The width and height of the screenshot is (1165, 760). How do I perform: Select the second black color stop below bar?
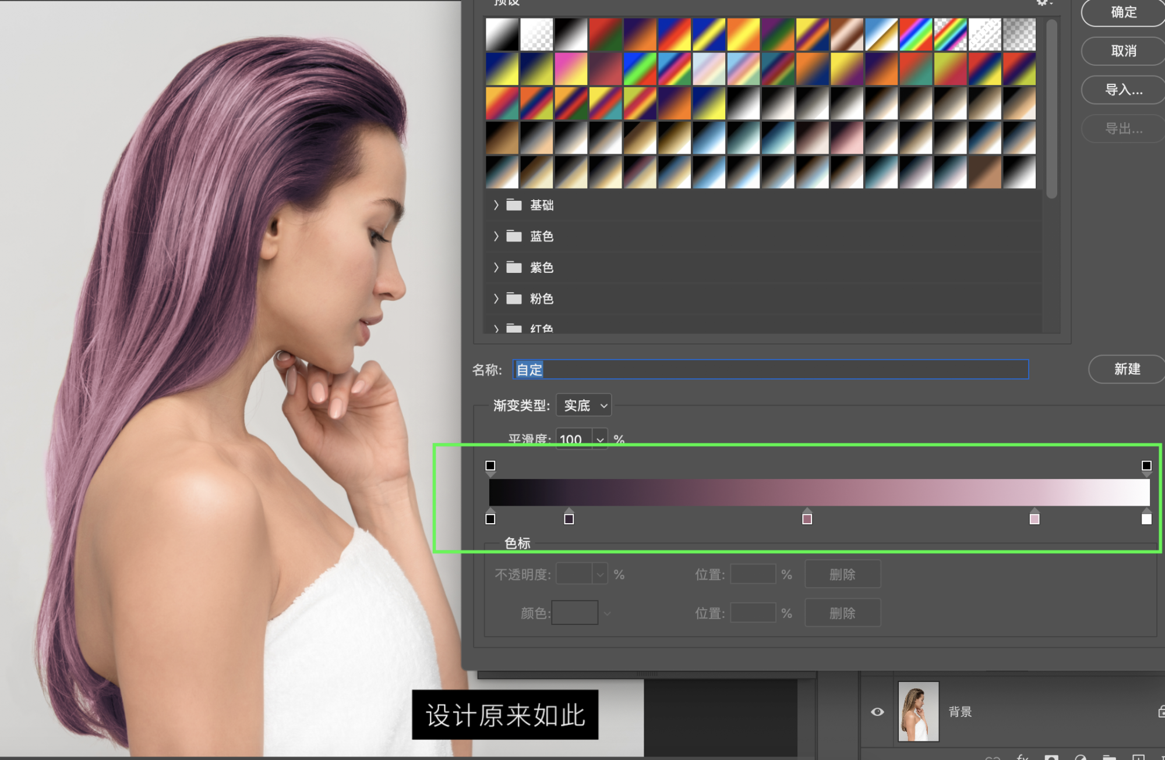tap(569, 519)
